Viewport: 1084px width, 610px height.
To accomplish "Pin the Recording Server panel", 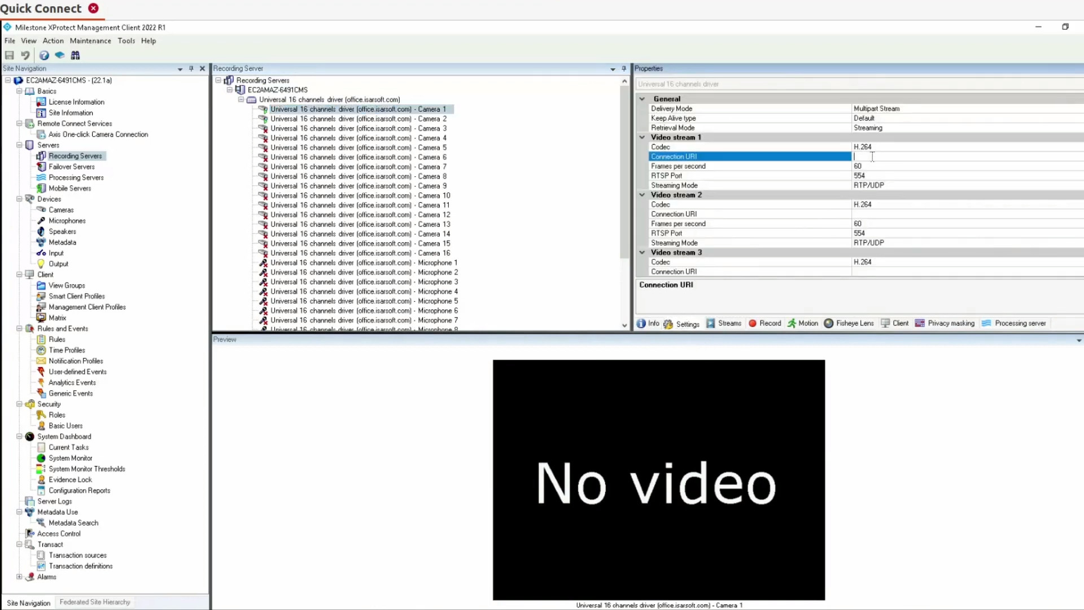I will [x=623, y=68].
